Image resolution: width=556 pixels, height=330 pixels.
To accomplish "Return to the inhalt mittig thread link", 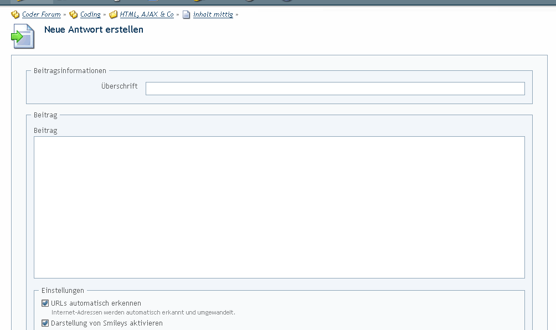I will pos(213,15).
